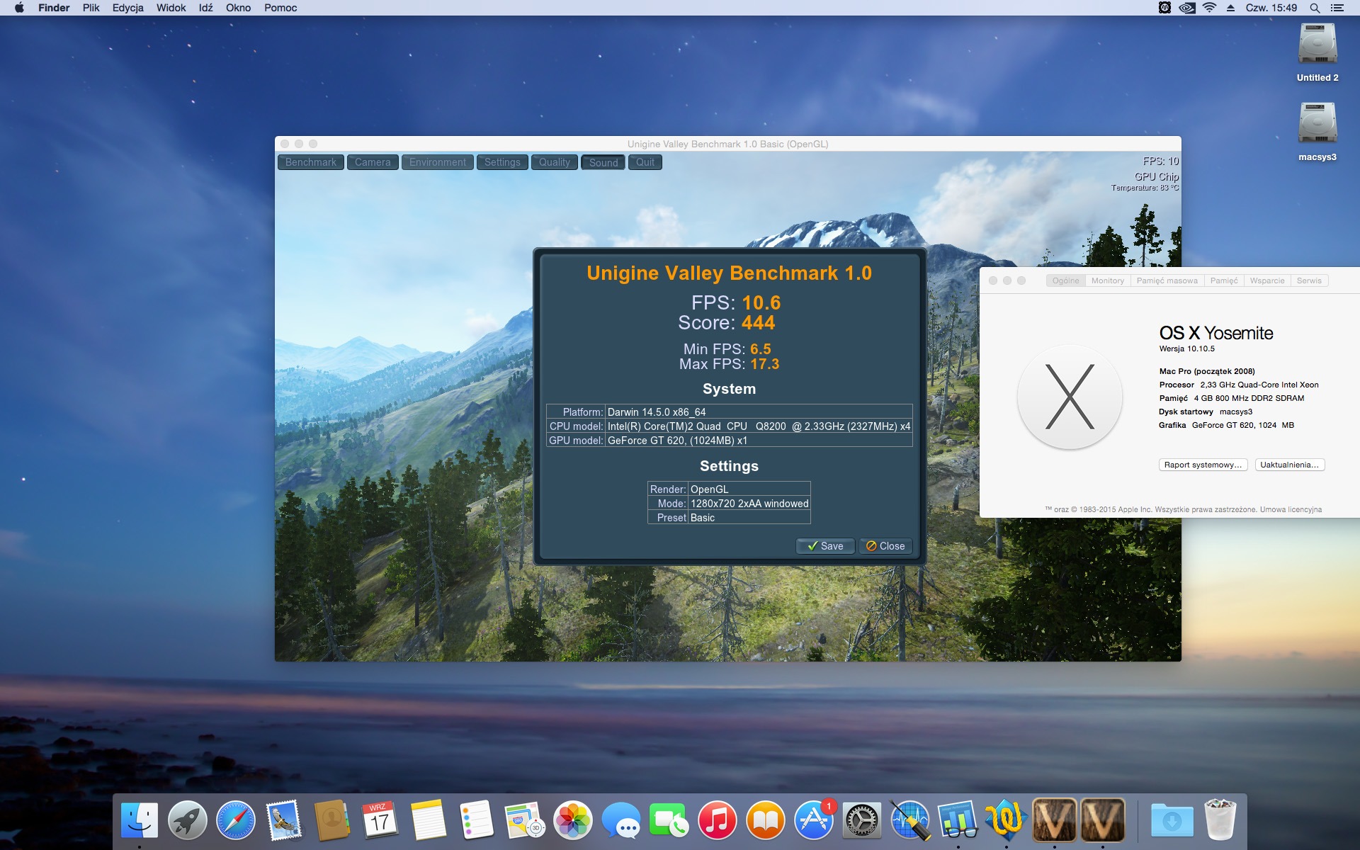Open iTunes music app in dock
Image resolution: width=1360 pixels, height=850 pixels.
pyautogui.click(x=717, y=820)
